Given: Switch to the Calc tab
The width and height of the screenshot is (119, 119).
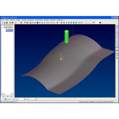Looking at the screenshot, I should coord(11,96).
